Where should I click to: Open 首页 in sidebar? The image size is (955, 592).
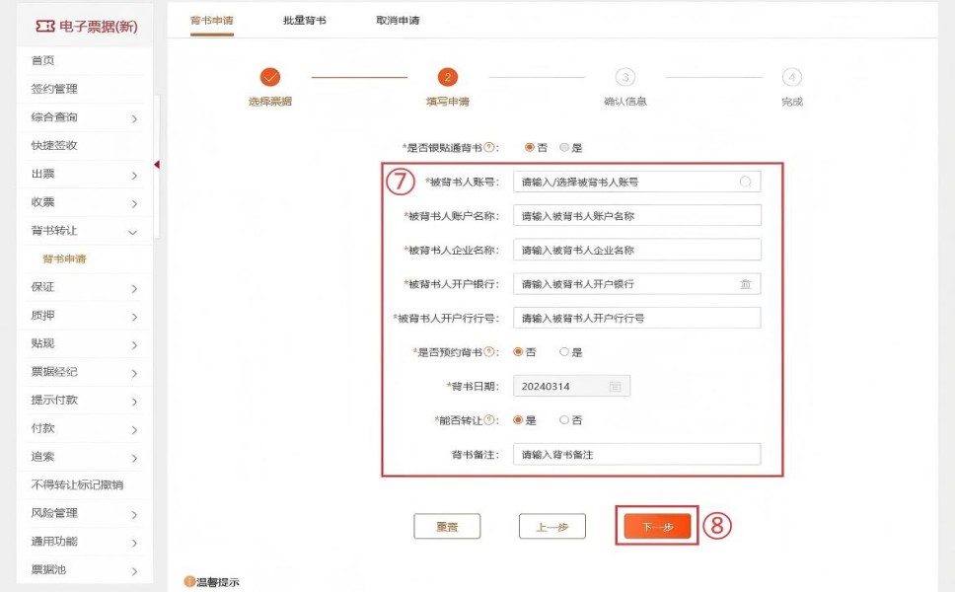(42, 59)
